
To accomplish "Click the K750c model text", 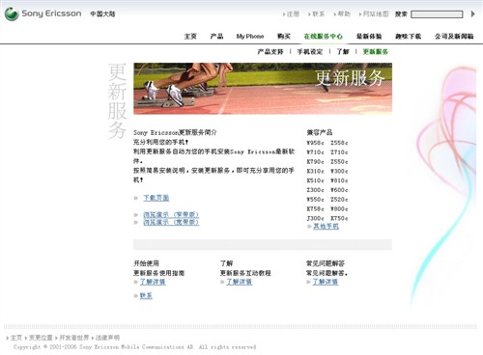I will 339,218.
